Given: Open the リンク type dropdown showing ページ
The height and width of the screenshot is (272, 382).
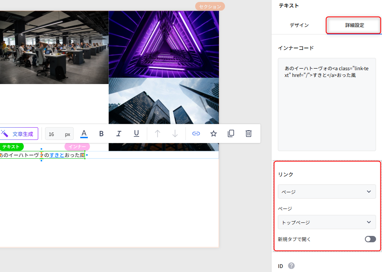Looking at the screenshot, I should tap(327, 192).
